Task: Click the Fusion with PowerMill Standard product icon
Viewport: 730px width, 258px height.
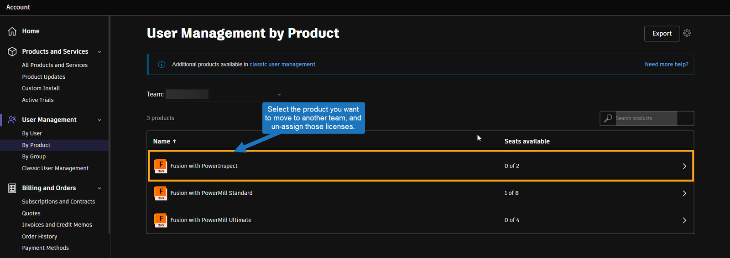Action: pyautogui.click(x=161, y=193)
